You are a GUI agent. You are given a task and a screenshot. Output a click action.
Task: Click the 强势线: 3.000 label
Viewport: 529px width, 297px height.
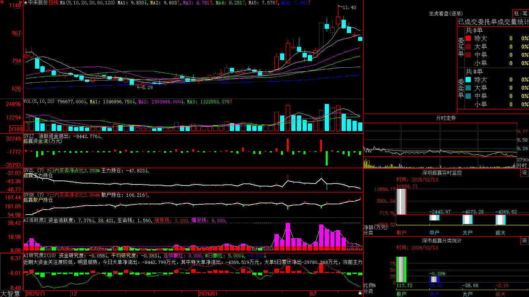[171, 220]
